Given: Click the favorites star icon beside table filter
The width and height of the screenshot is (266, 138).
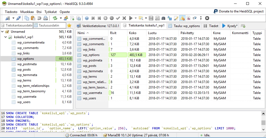Looking at the screenshot, I should [x=69, y=25].
